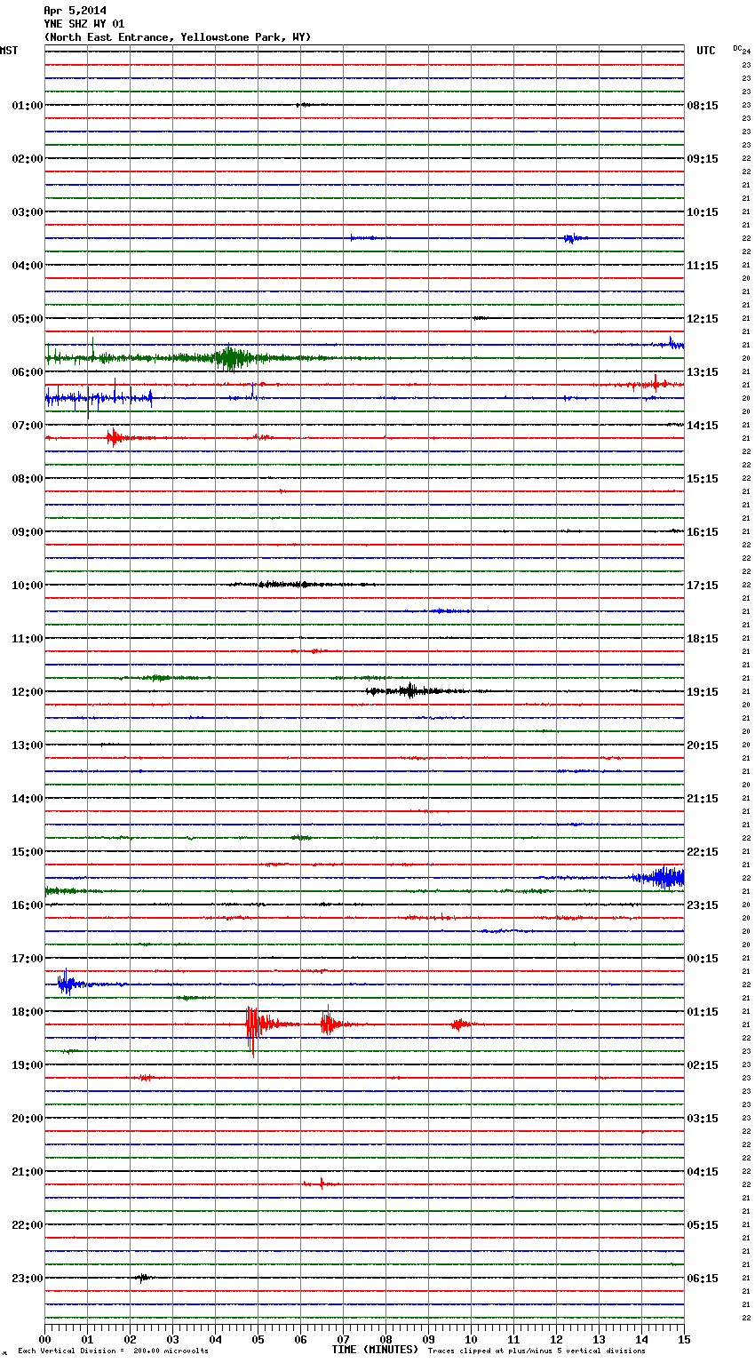This screenshot has width=755, height=1363.
Task: Click the 12:00 MST time label
Action: coord(28,692)
